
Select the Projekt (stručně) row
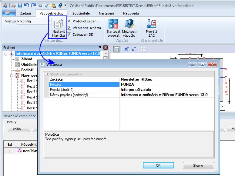[x=84, y=90]
